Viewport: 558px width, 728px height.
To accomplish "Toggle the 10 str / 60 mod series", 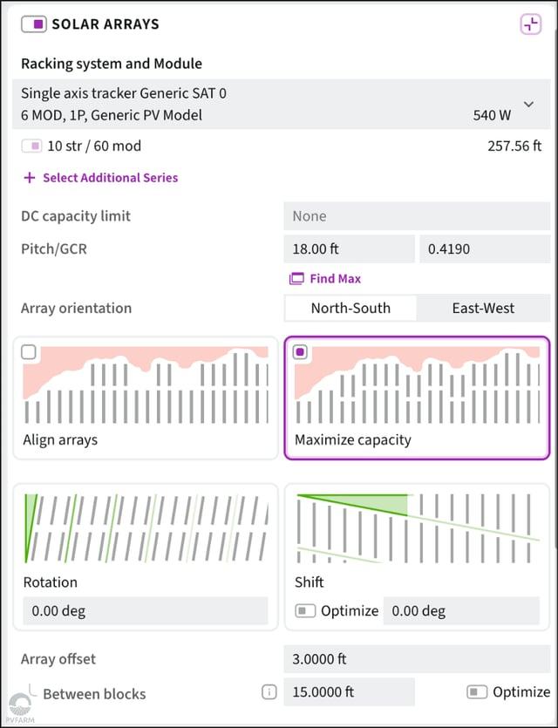I will (x=31, y=146).
